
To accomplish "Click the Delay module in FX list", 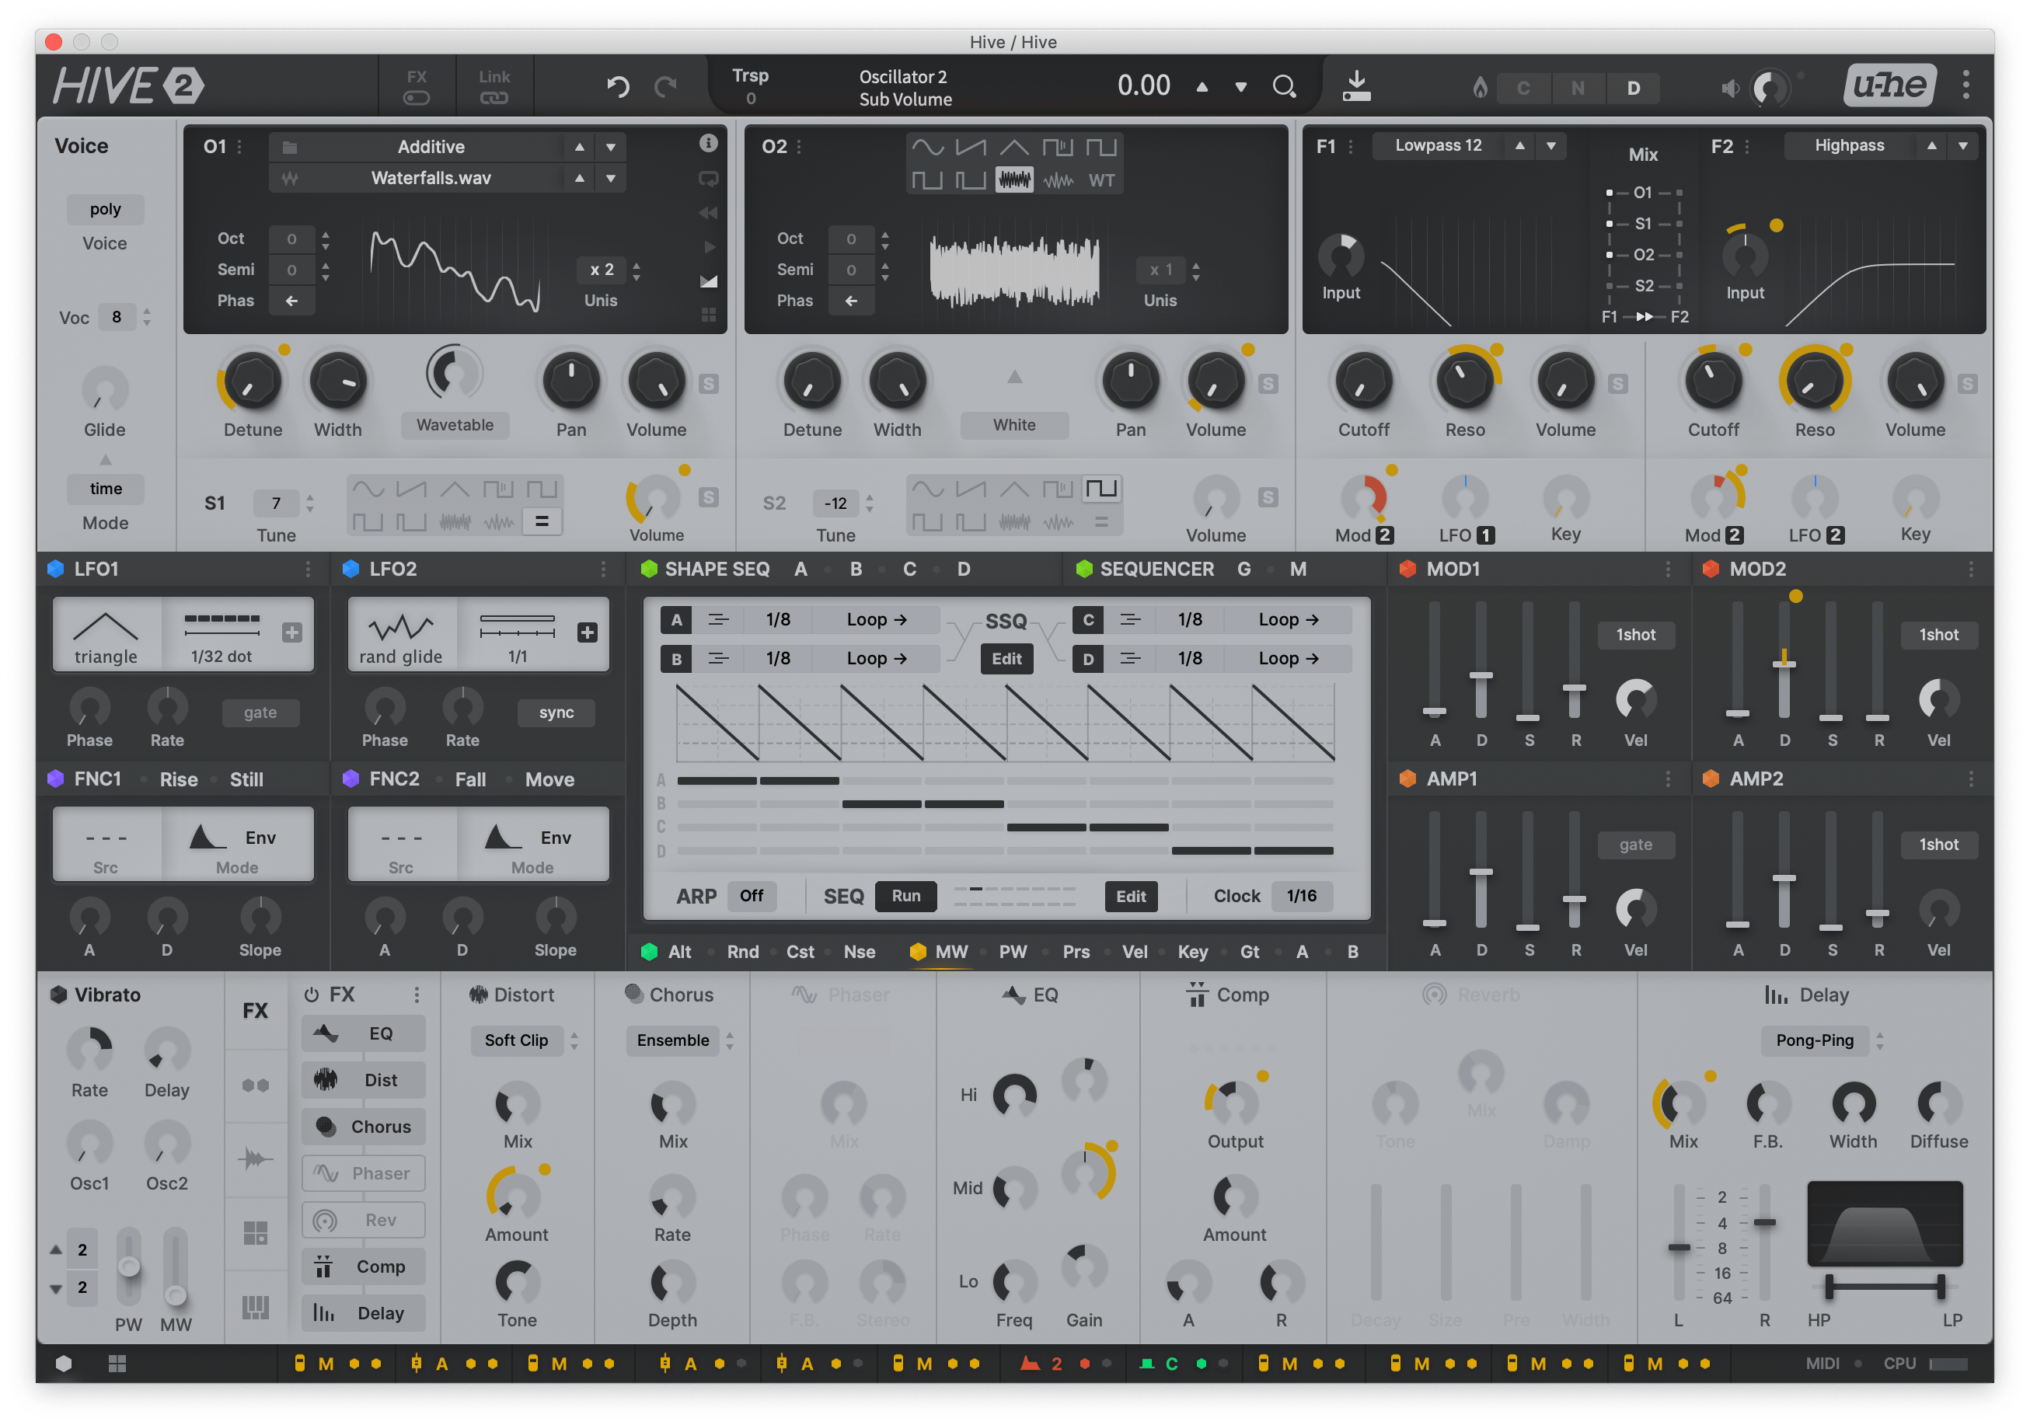I will 364,1313.
